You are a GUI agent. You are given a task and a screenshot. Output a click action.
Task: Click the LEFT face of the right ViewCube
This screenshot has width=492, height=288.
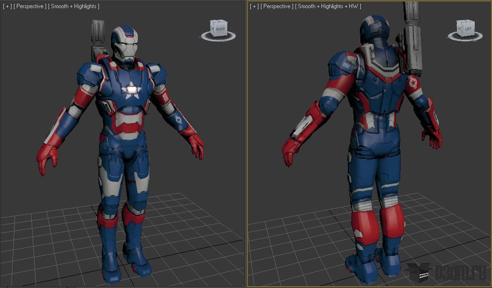[468, 29]
